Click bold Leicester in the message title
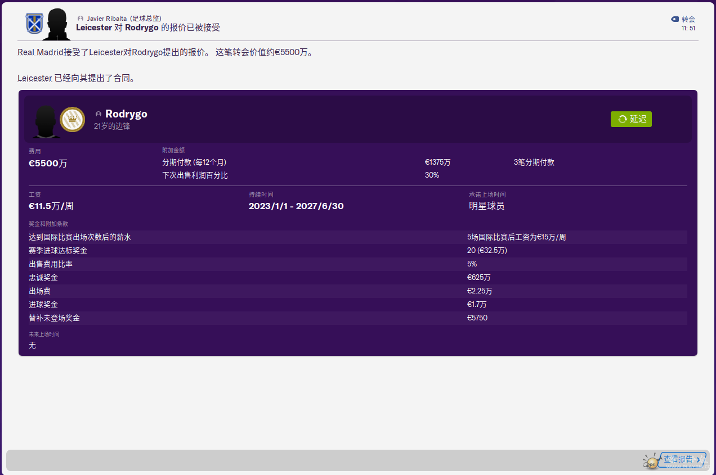 94,28
